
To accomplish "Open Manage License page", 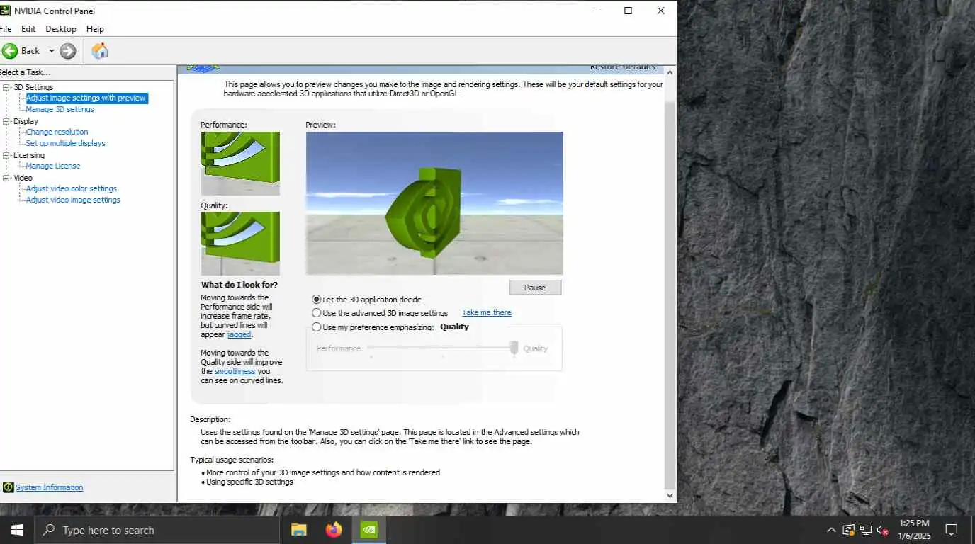I will click(x=53, y=166).
